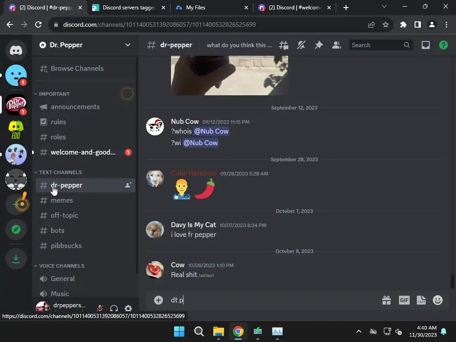Open the emoji picker
Screen dimensions: 456x342
pos(438,300)
